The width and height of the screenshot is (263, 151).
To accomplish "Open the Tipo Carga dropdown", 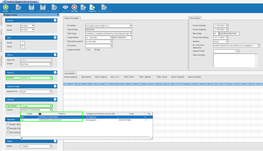I will pyautogui.click(x=131, y=34).
